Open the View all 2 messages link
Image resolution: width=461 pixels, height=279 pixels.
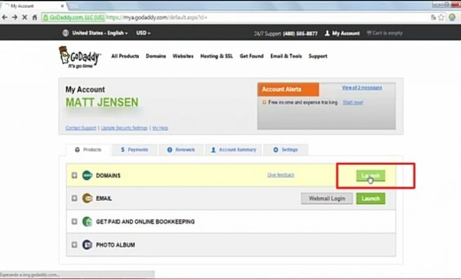(x=362, y=88)
